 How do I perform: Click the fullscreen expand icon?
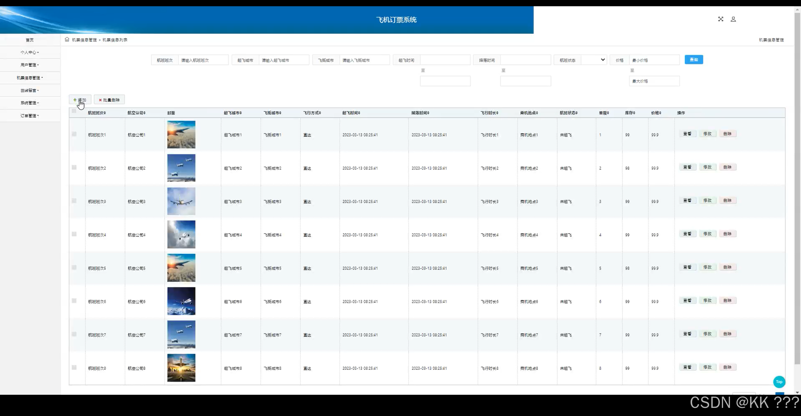(x=721, y=19)
